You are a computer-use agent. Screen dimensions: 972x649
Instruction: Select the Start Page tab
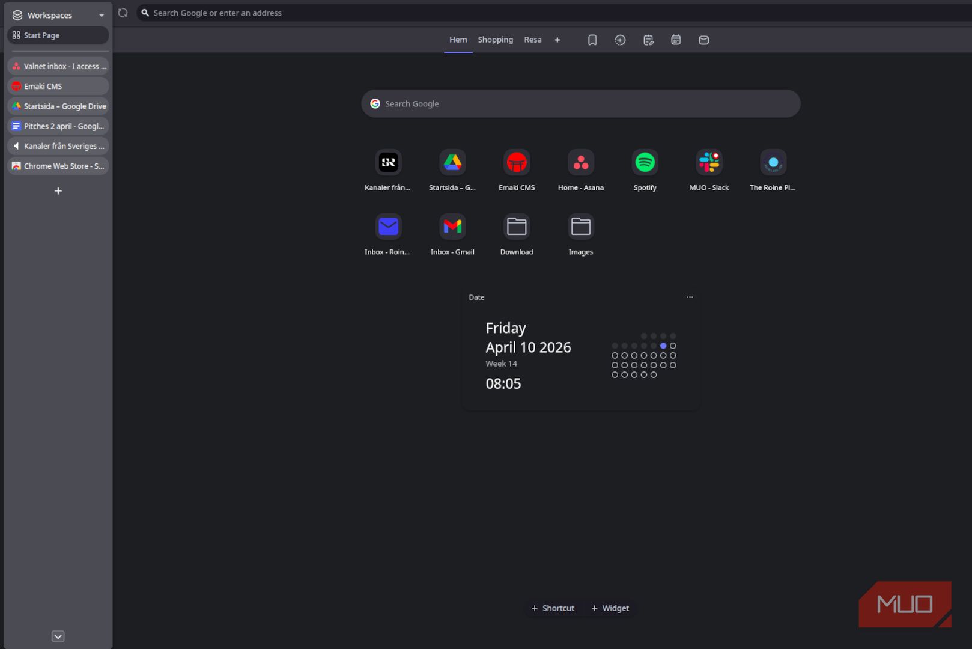(x=58, y=35)
